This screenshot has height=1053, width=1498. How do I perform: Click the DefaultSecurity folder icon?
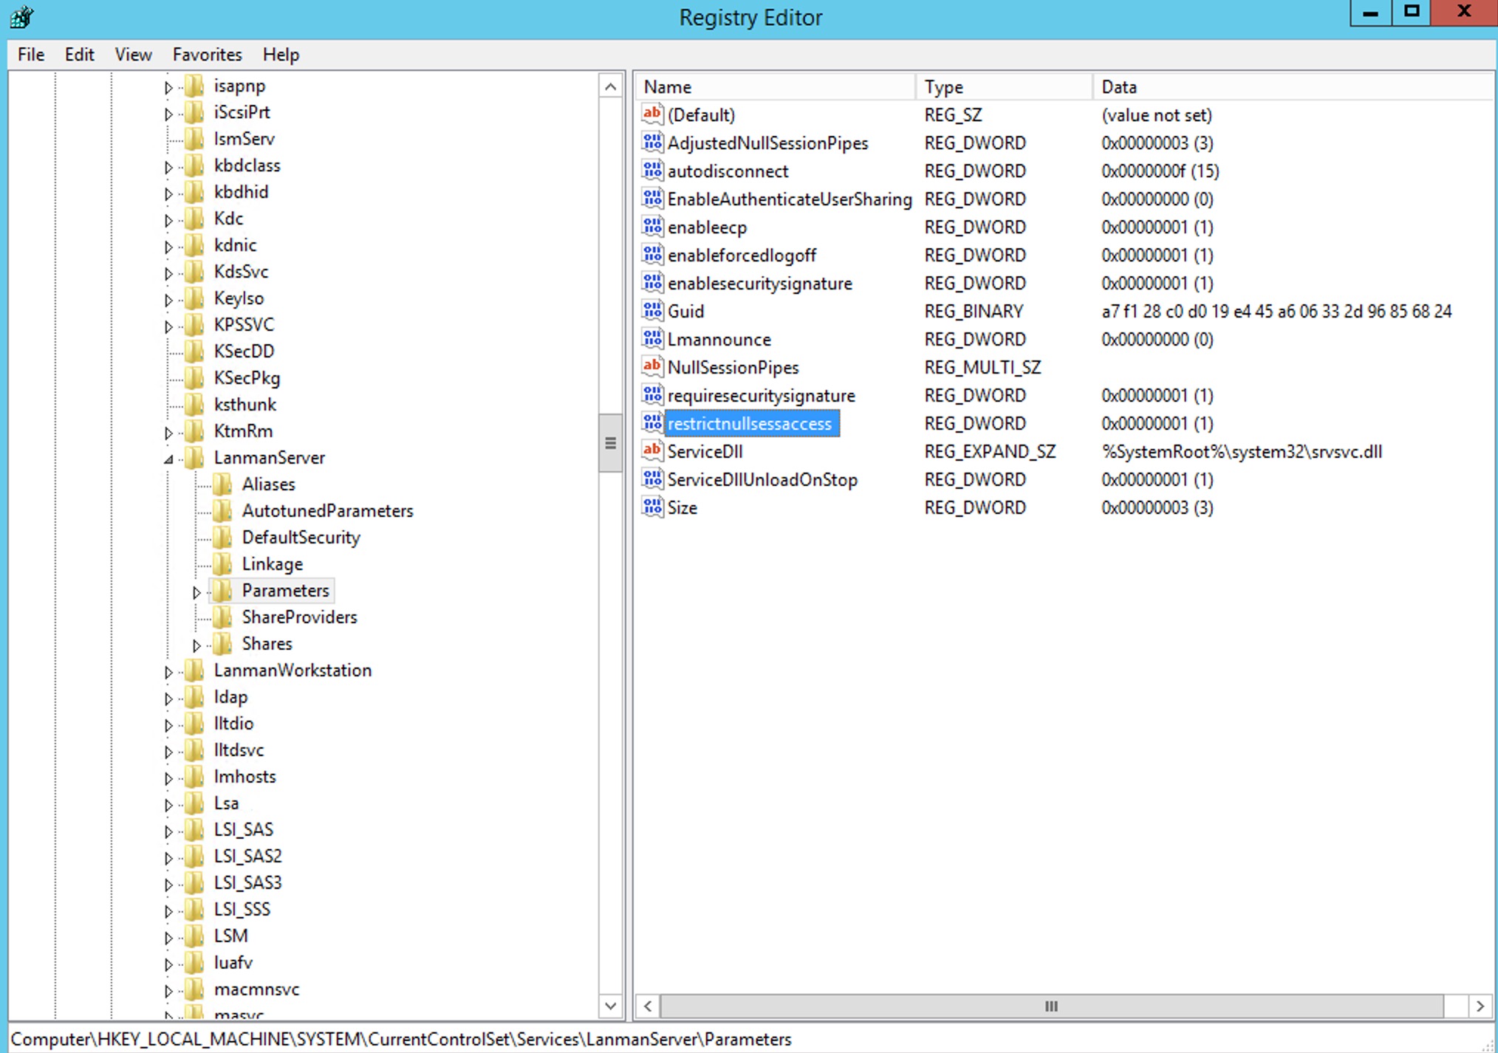[222, 537]
